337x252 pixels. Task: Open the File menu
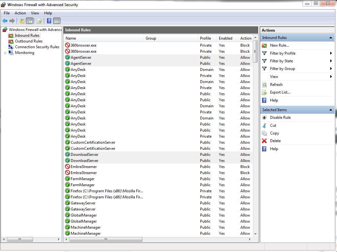point(7,13)
